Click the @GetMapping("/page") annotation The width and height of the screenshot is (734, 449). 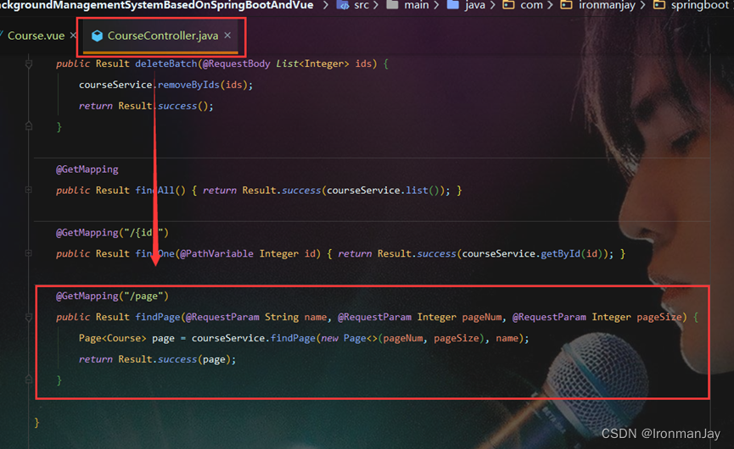point(112,296)
